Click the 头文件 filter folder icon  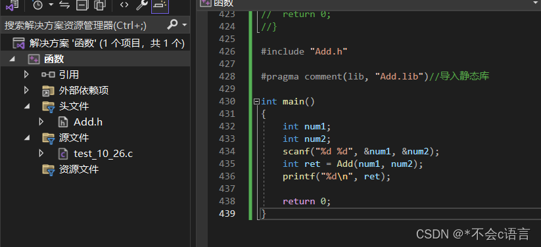[48, 106]
